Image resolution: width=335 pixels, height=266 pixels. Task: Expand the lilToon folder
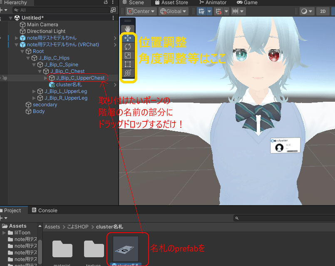pyautogui.click(x=4, y=232)
